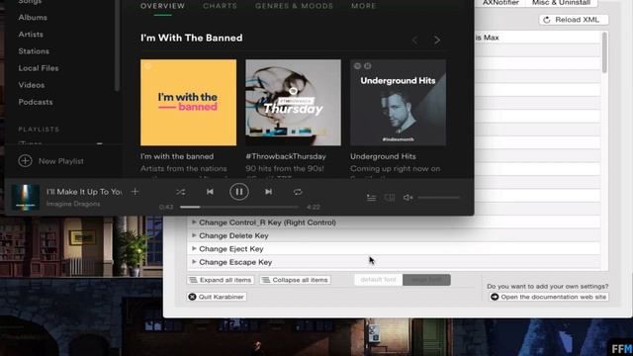Viewport: 633px width, 356px height.
Task: Switch to the Charts tab
Action: click(x=220, y=6)
